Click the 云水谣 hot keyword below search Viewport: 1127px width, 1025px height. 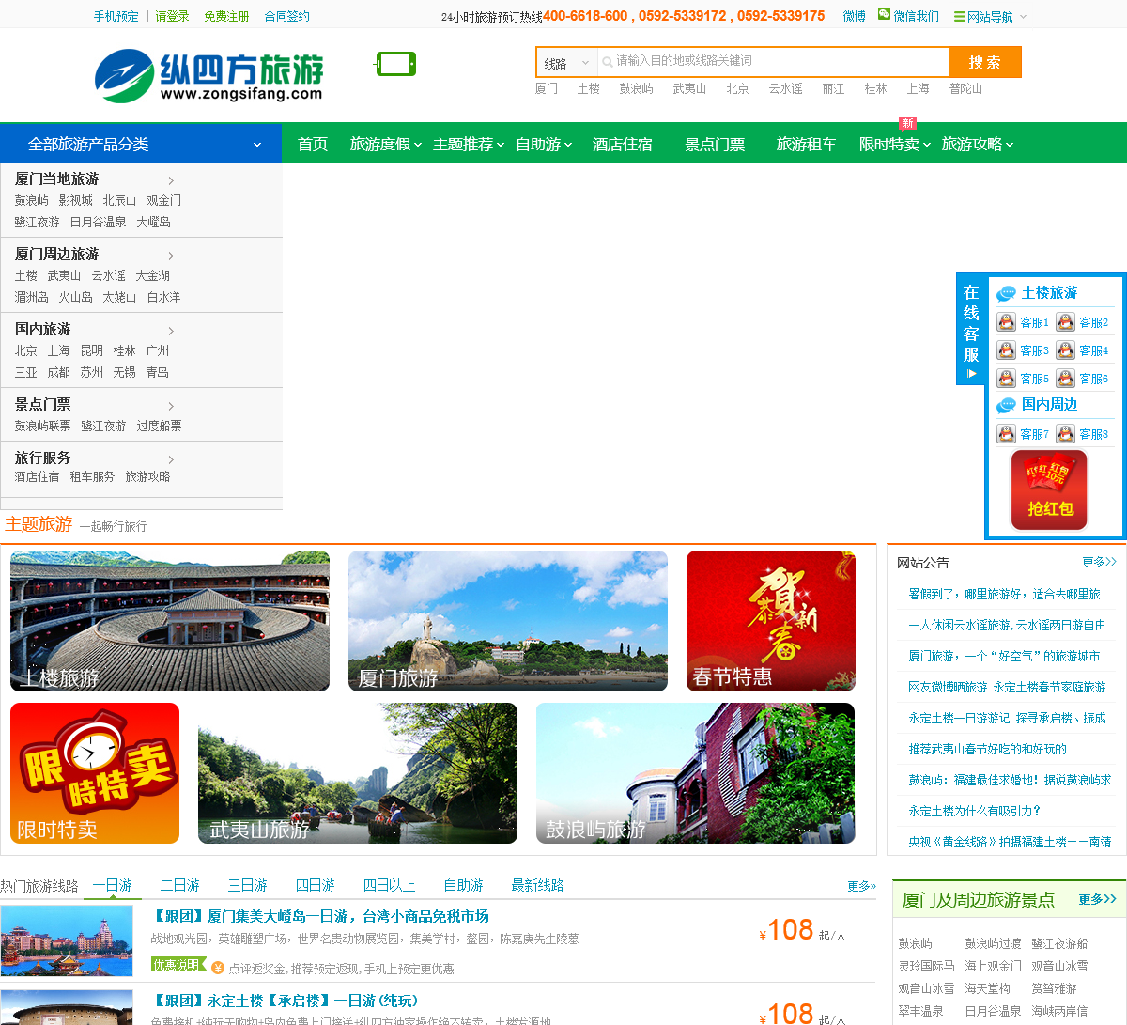point(786,88)
